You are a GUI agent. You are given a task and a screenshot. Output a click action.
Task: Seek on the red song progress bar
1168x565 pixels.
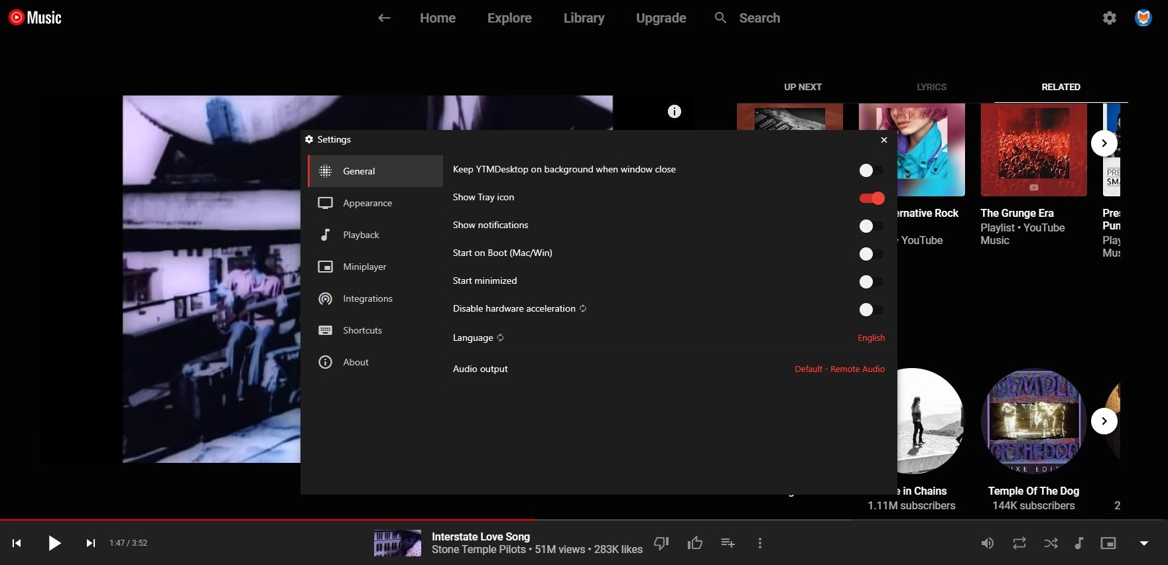265,519
